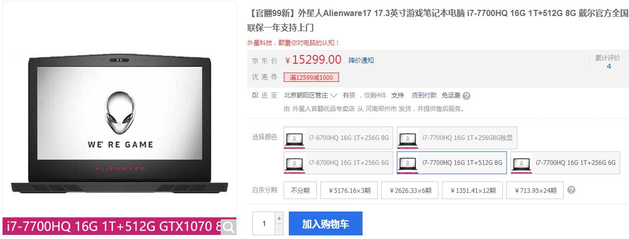Select i7-7700HQ 16G 1T+256G8G独显 option
Image resolution: width=629 pixels, height=239 pixels.
[x=457, y=138]
